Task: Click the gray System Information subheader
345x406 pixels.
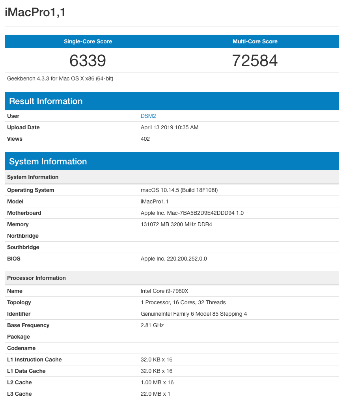Action: point(172,177)
